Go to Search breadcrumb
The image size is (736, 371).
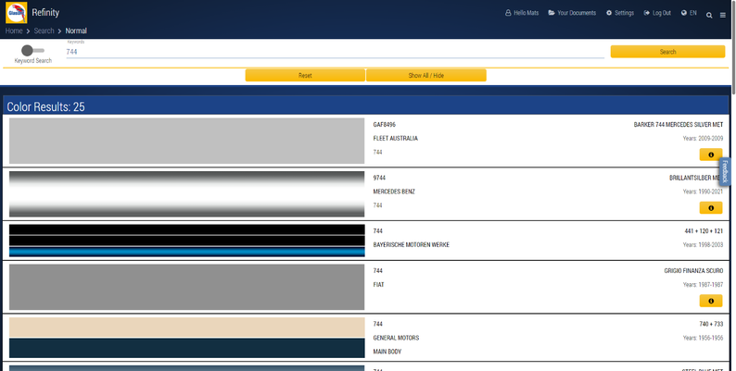(x=44, y=31)
